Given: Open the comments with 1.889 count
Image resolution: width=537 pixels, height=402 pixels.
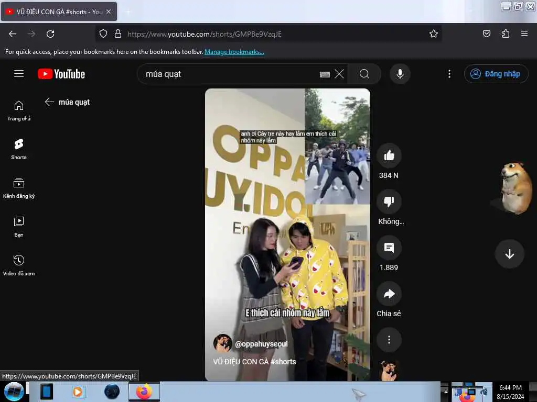Looking at the screenshot, I should pyautogui.click(x=389, y=248).
